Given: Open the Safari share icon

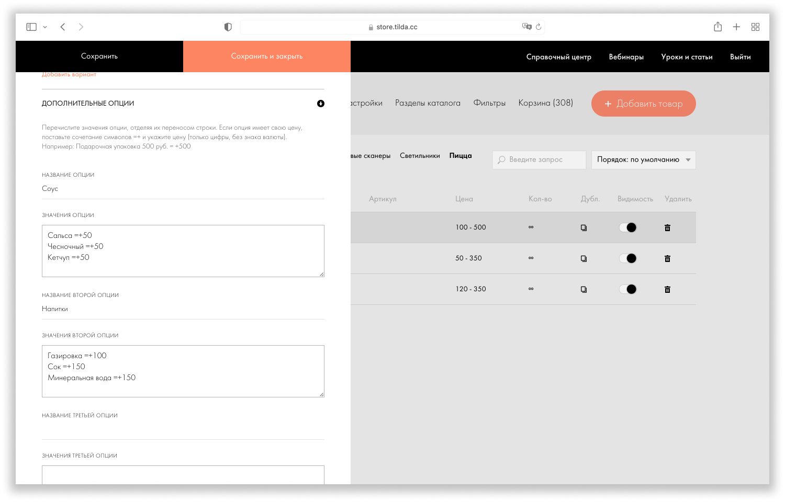Looking at the screenshot, I should click(x=718, y=27).
